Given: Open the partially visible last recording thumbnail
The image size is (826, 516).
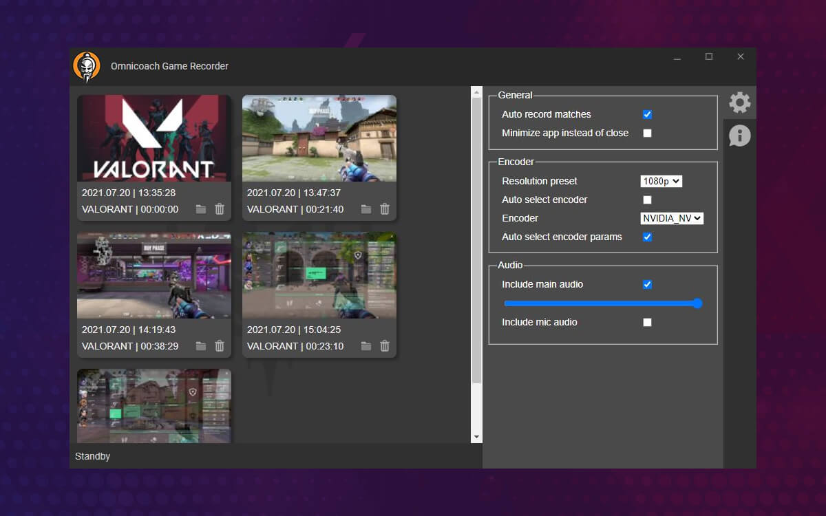Looking at the screenshot, I should (x=154, y=406).
